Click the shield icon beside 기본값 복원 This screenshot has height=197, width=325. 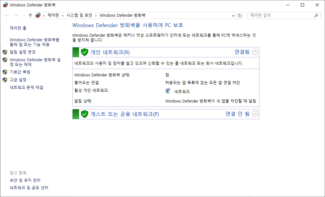pos(5,72)
